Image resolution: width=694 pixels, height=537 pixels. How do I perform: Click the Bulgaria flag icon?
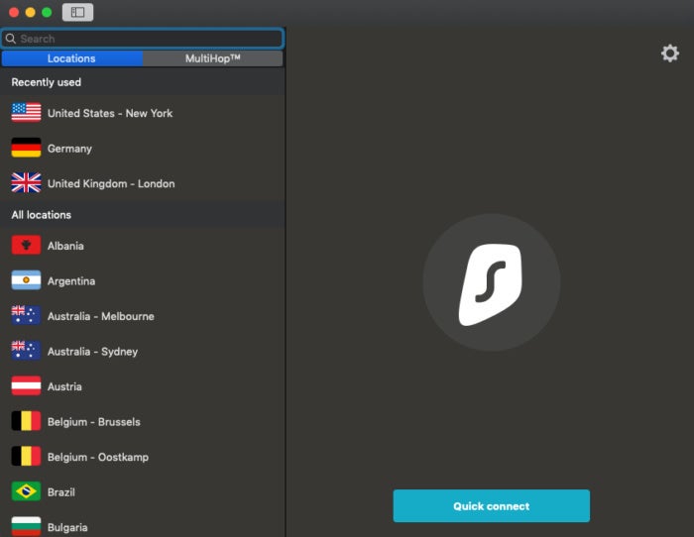[x=26, y=526]
